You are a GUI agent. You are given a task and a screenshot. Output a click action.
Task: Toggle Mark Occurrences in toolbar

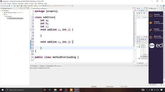click(x=45, y=6)
